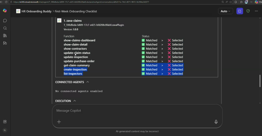Open the Copilot logo home icon

tap(5, 11)
